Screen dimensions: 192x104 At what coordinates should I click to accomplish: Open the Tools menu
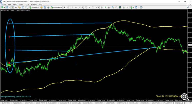tap(27, 4)
